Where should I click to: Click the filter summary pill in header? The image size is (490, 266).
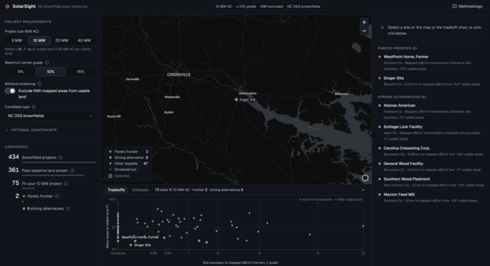268,6
